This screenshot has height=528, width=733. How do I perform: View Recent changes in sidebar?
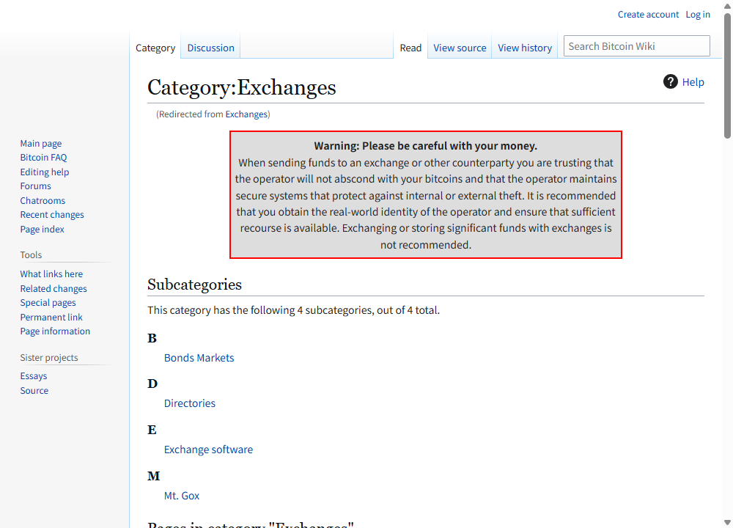[52, 215]
